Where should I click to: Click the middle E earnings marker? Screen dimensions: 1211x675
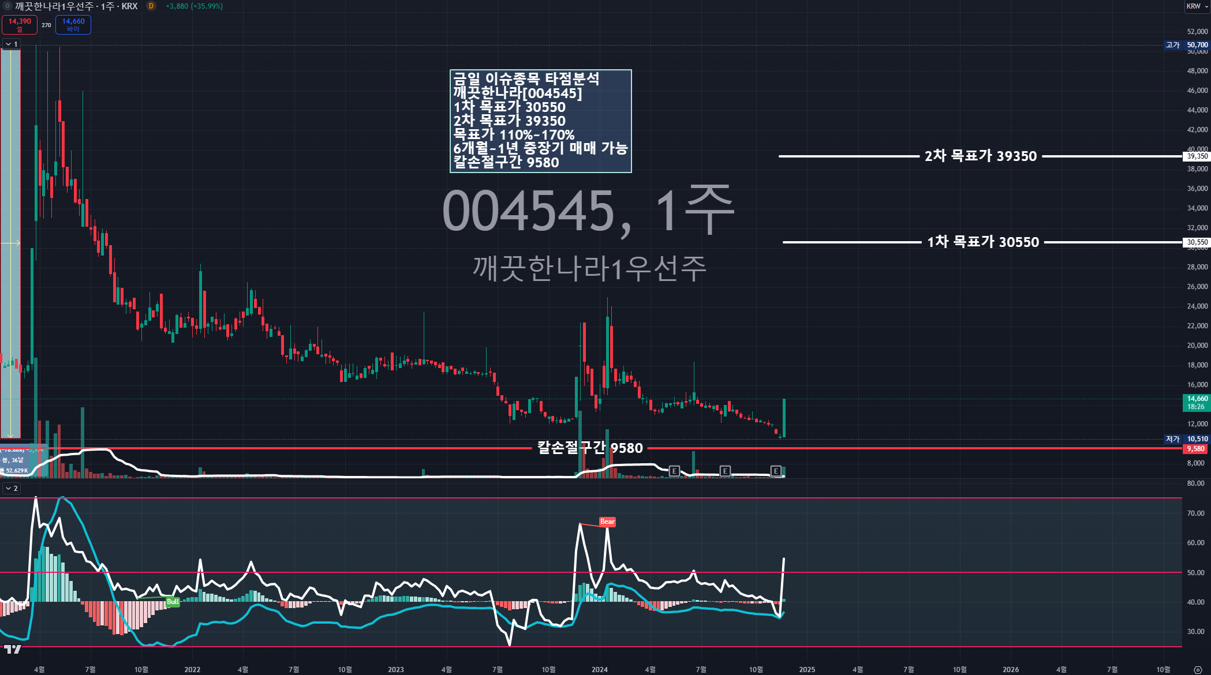pyautogui.click(x=725, y=471)
